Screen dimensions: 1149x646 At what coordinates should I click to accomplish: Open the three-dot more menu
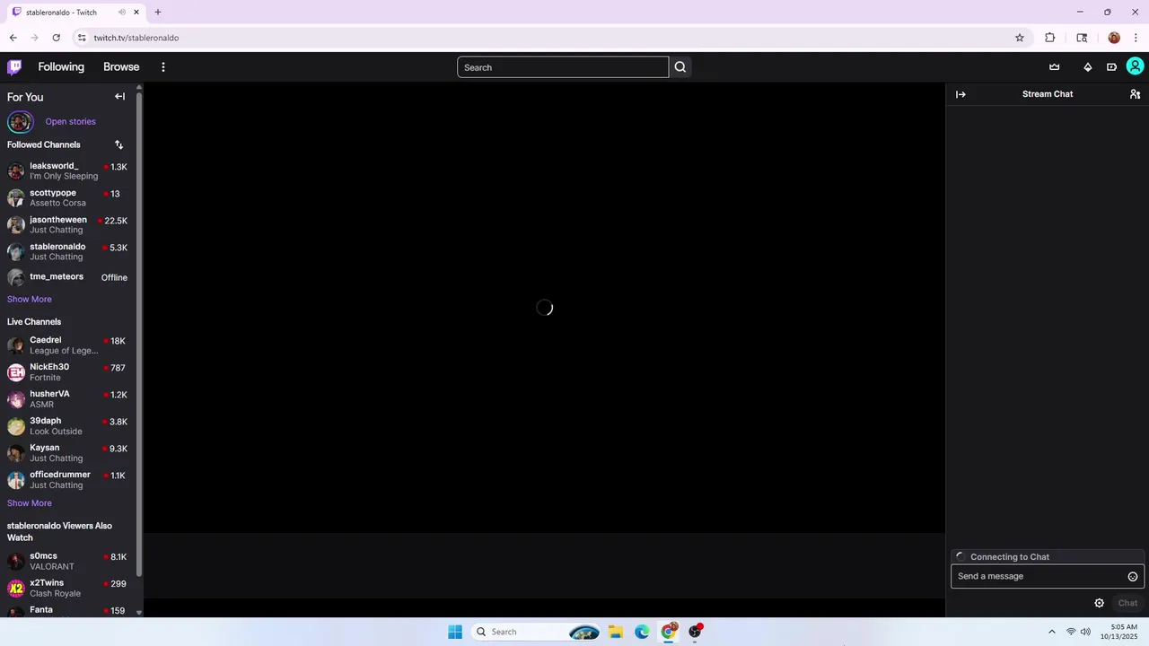163,67
